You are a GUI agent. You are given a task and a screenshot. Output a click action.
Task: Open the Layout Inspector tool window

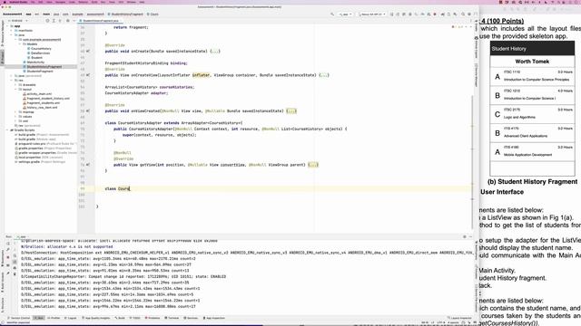coord(459,318)
